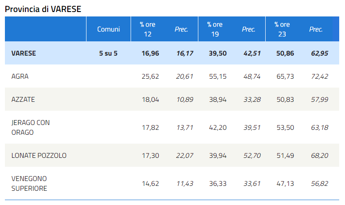Click the Prec. header after ore 19
345x205 pixels.
[x=249, y=29]
